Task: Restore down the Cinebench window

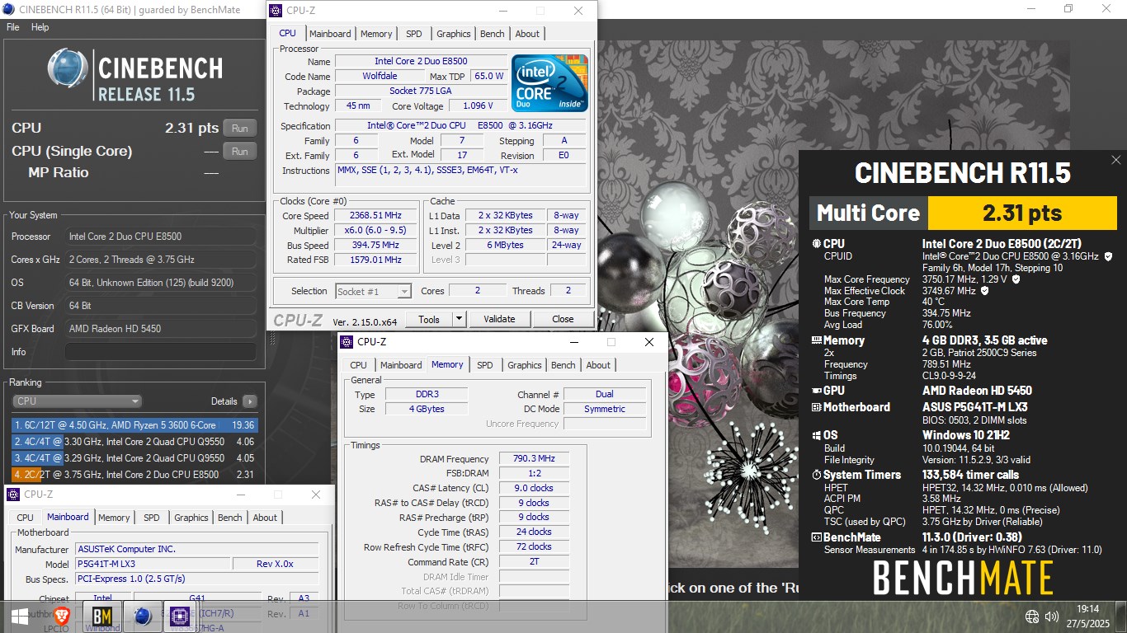Action: 1068,9
